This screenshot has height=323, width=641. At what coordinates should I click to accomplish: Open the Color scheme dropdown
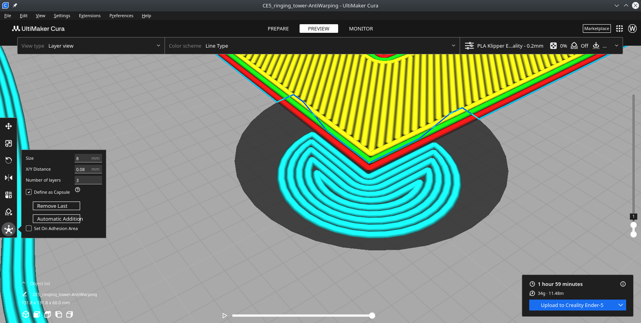312,46
